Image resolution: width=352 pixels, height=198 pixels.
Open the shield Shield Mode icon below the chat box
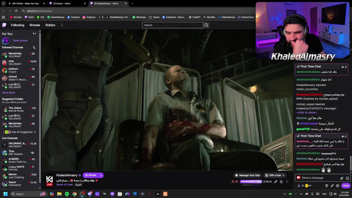tap(327, 186)
